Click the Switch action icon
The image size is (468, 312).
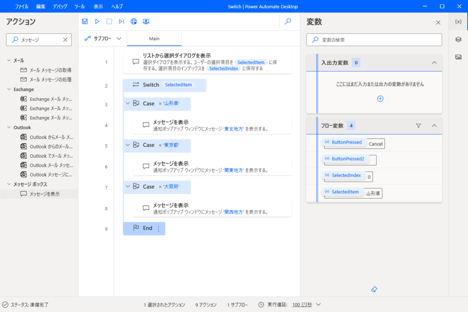coord(136,85)
